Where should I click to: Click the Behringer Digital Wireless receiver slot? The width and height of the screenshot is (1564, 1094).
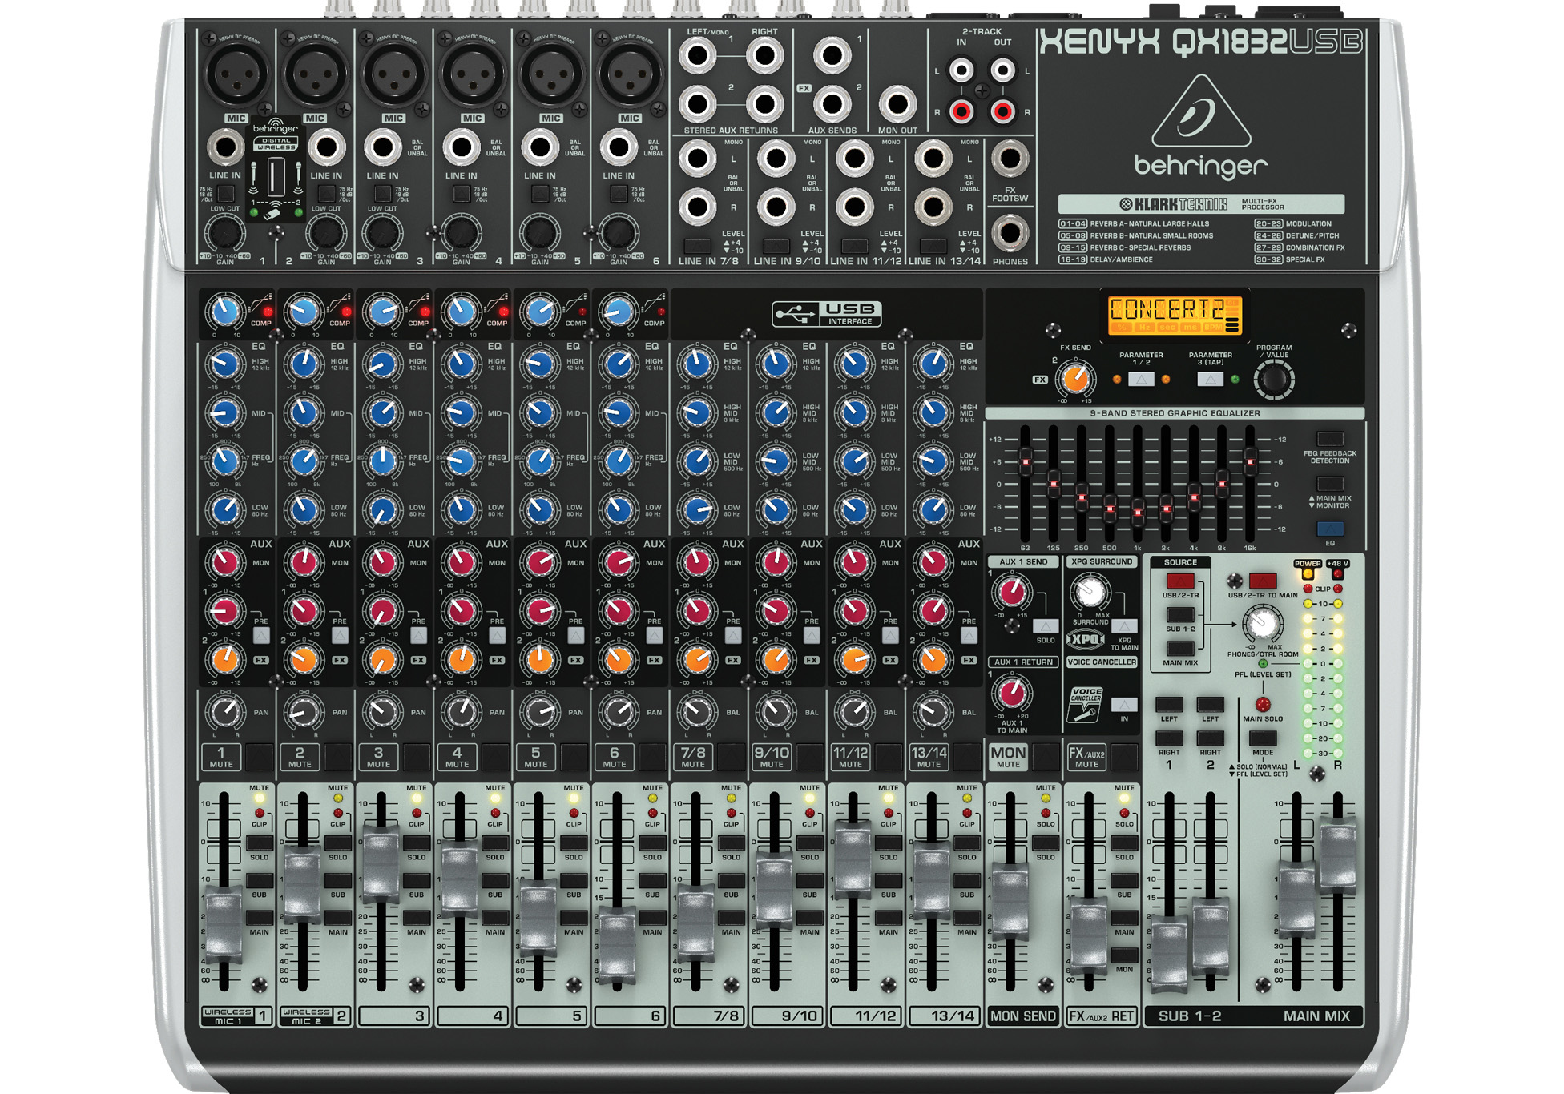point(276,176)
